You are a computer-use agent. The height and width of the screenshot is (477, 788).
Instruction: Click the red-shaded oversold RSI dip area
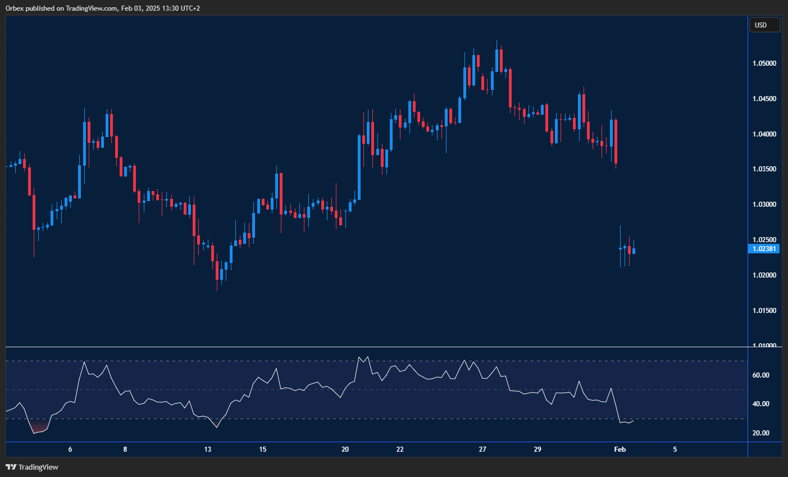[38, 426]
